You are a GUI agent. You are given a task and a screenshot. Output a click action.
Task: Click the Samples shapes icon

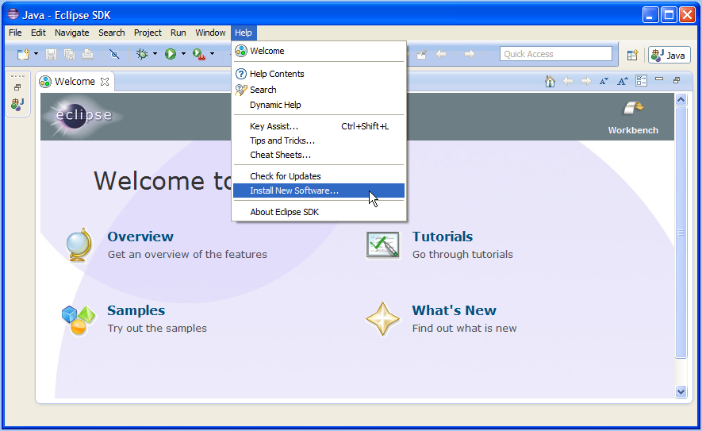tap(79, 320)
